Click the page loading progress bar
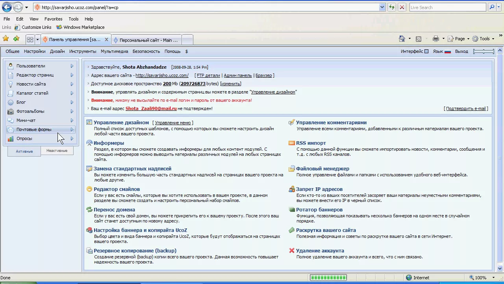The width and height of the screenshot is (504, 284). coord(328,278)
